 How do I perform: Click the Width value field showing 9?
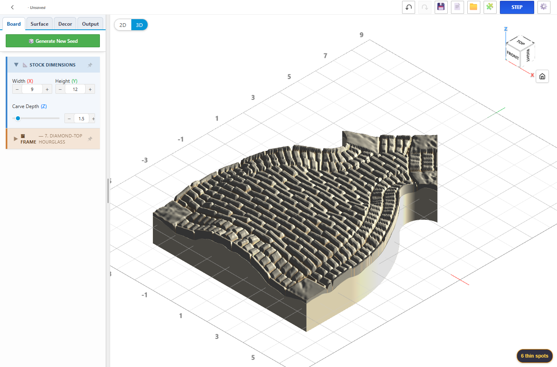click(x=32, y=89)
